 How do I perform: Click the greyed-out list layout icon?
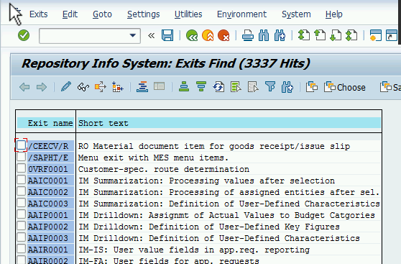[159, 86]
